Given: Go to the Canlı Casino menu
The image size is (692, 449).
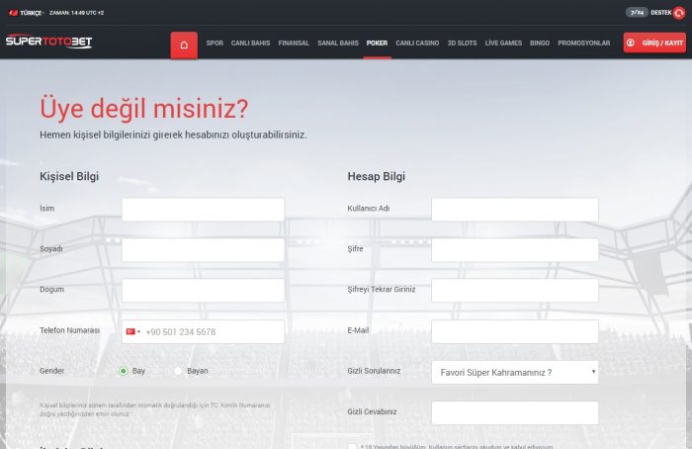Looking at the screenshot, I should [417, 44].
